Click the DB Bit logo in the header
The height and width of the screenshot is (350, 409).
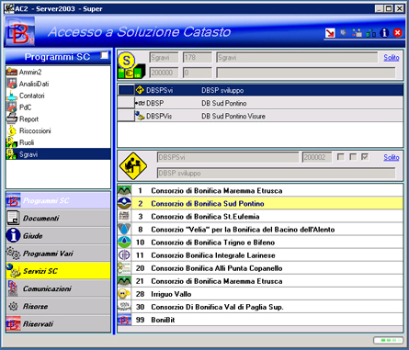20,31
